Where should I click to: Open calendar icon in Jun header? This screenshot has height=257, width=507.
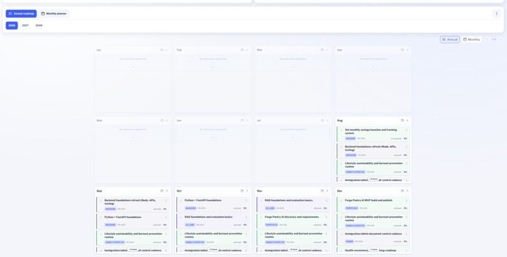[242, 121]
